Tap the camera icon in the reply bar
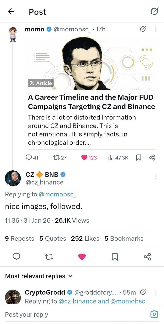The height and width of the screenshot is (324, 164). [x=154, y=314]
